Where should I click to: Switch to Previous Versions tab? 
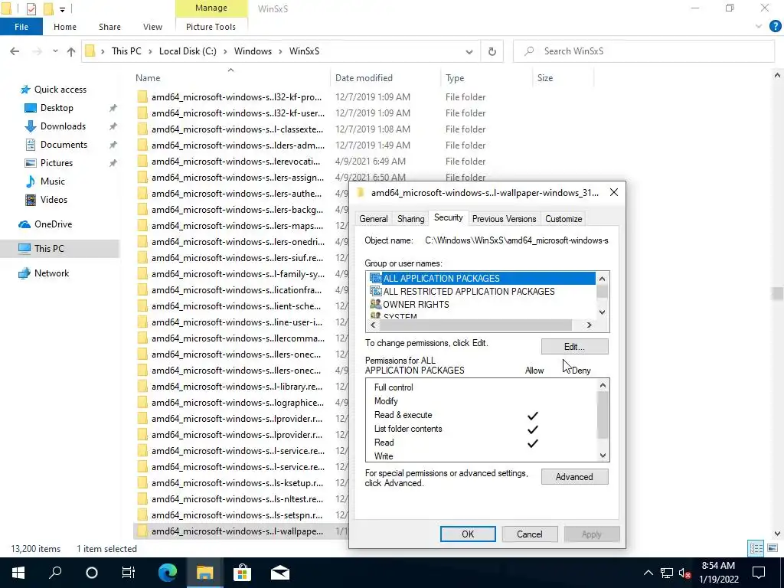pos(504,218)
